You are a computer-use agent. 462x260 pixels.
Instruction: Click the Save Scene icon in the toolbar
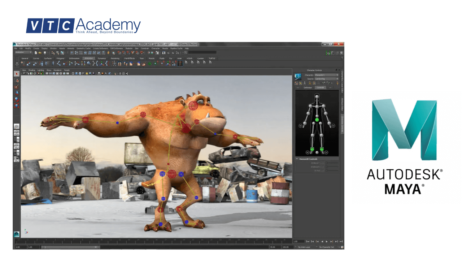pos(44,53)
